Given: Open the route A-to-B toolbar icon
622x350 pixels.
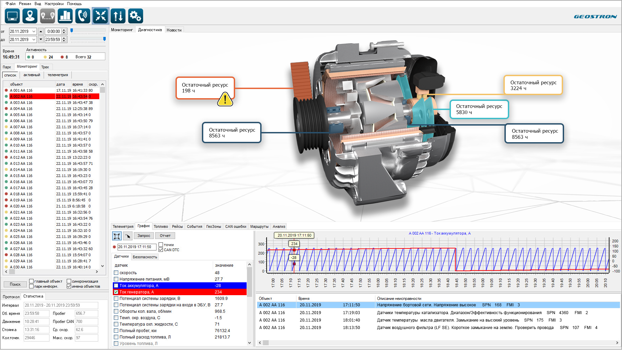Looking at the screenshot, I should [47, 16].
